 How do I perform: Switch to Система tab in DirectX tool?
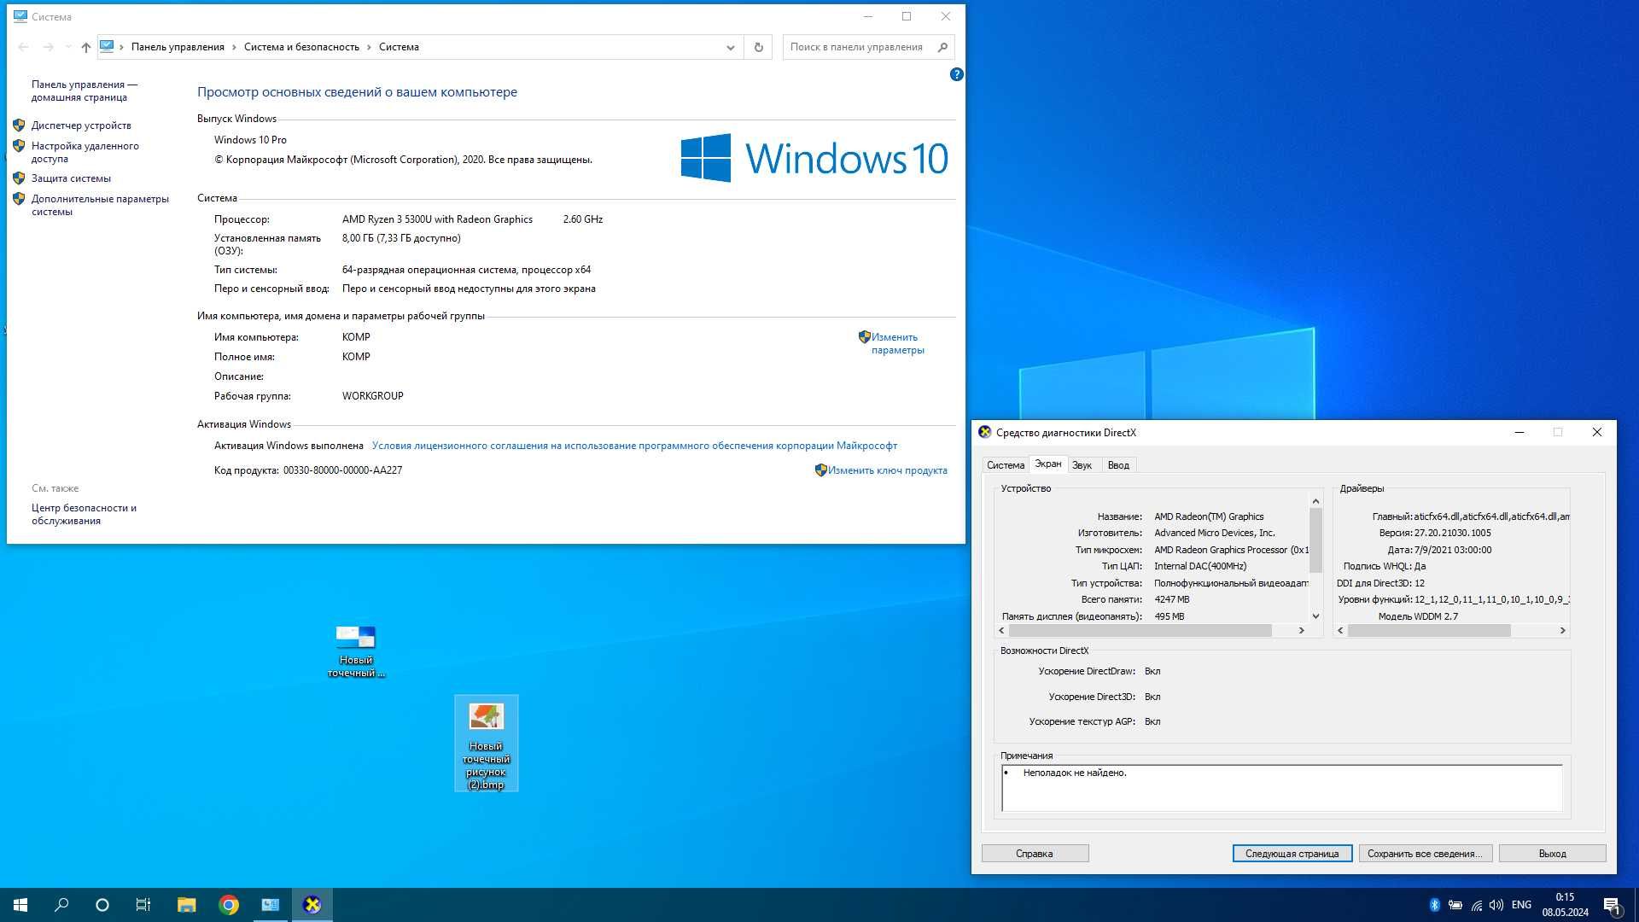pos(1005,465)
